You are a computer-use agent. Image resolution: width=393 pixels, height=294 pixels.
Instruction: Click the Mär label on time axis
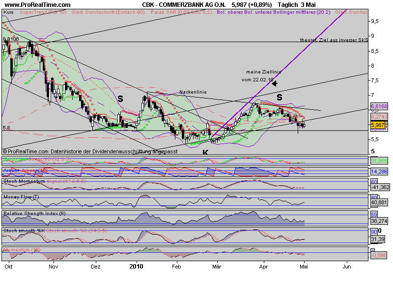[x=217, y=267]
